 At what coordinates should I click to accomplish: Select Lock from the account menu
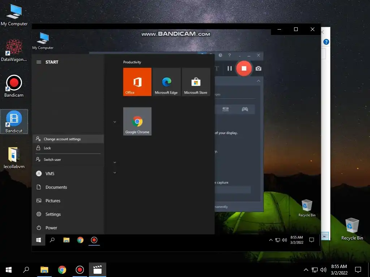[x=68, y=148]
